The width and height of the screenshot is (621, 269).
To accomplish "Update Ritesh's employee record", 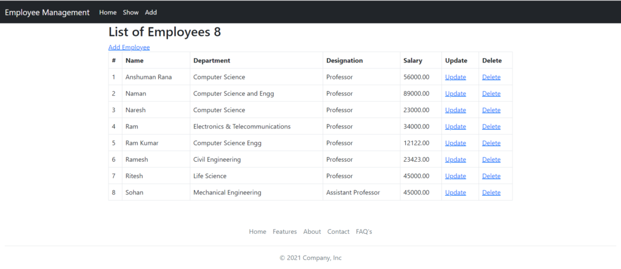I will coord(455,176).
